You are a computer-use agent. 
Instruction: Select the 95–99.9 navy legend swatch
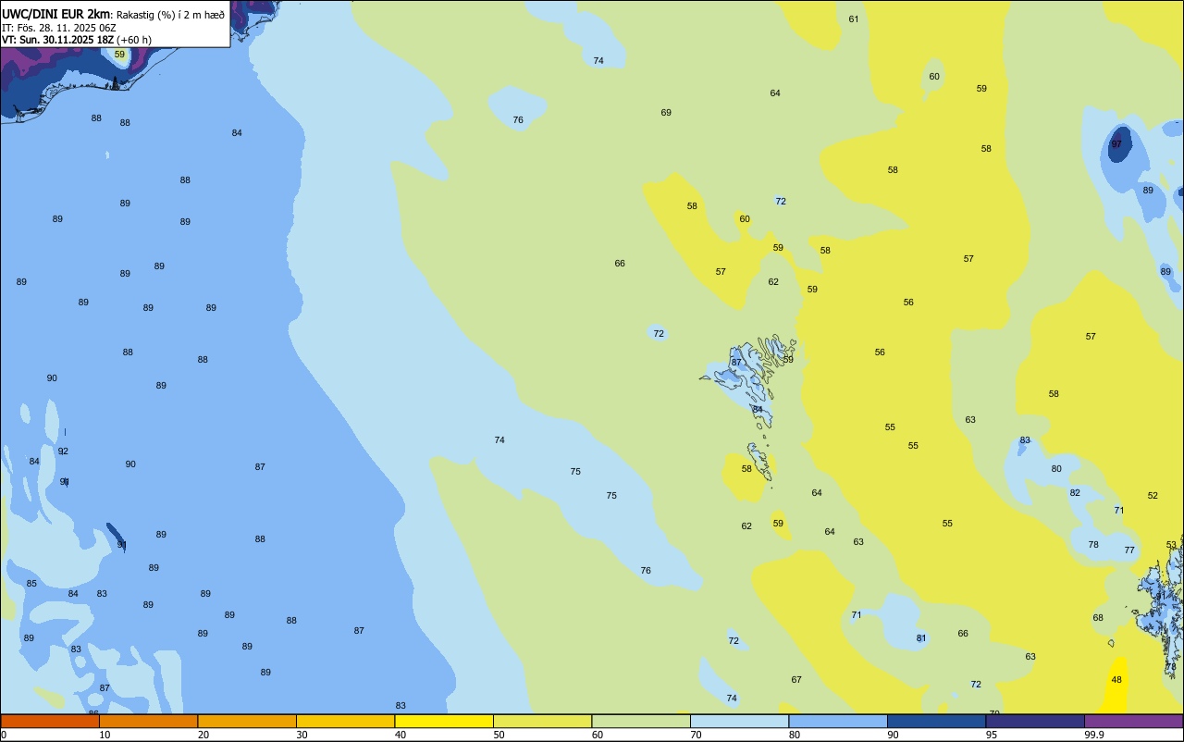pyautogui.click(x=1035, y=721)
